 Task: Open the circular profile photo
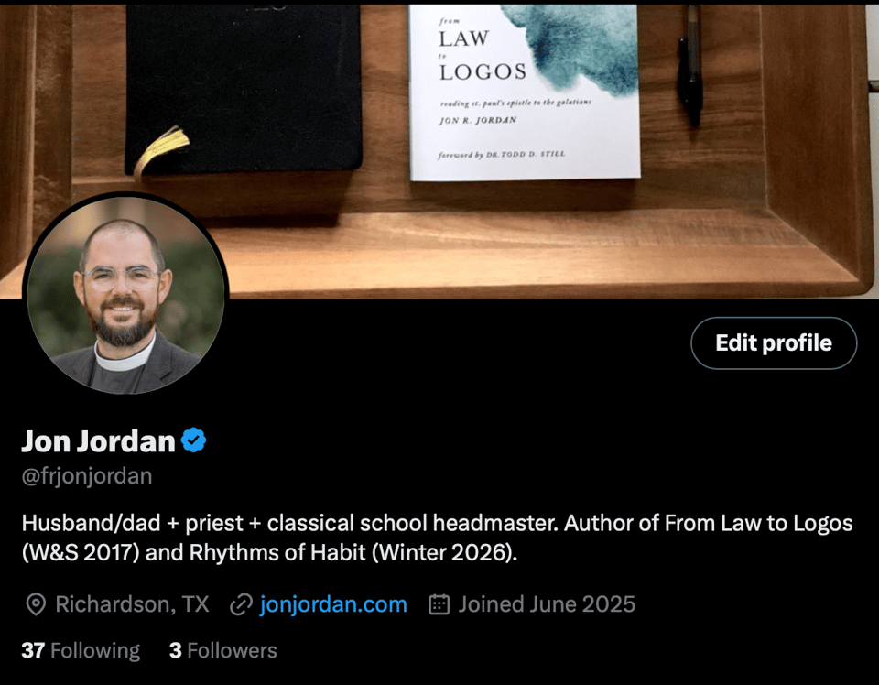(125, 294)
